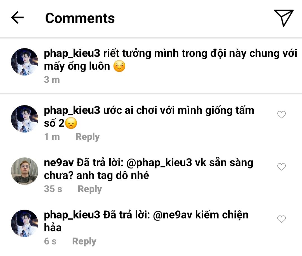
Task: Tap the avatar beside 'ước ai chơi' comment
Action: (x=25, y=119)
